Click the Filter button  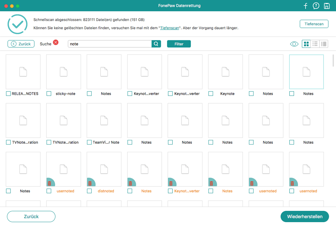tap(179, 44)
